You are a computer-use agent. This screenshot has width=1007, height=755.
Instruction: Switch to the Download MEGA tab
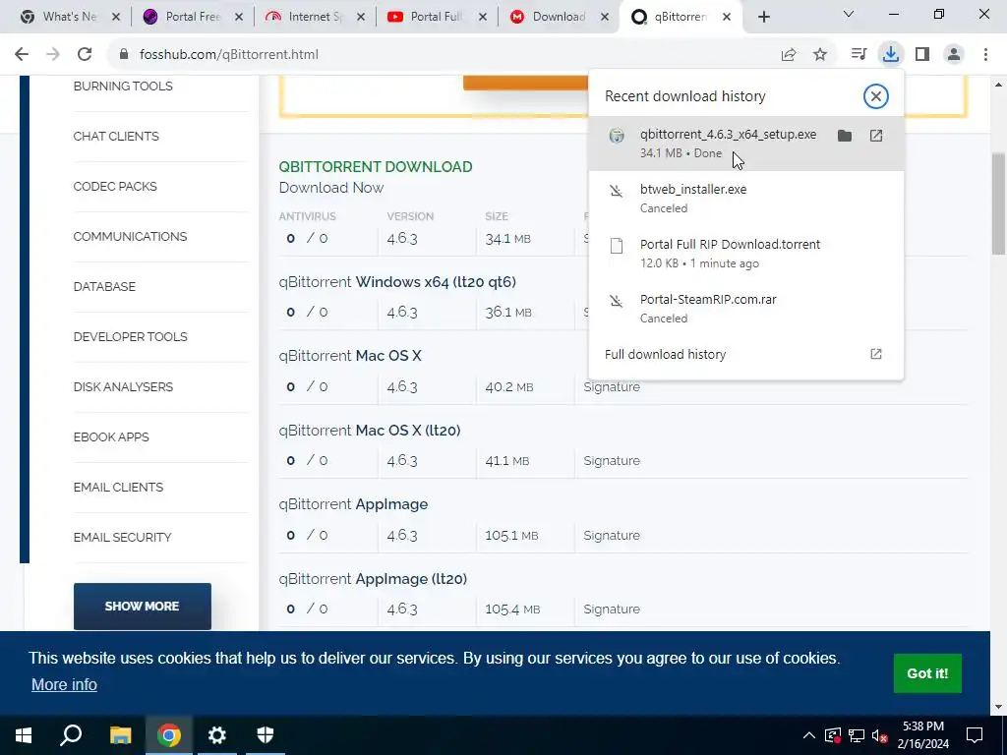tap(559, 17)
